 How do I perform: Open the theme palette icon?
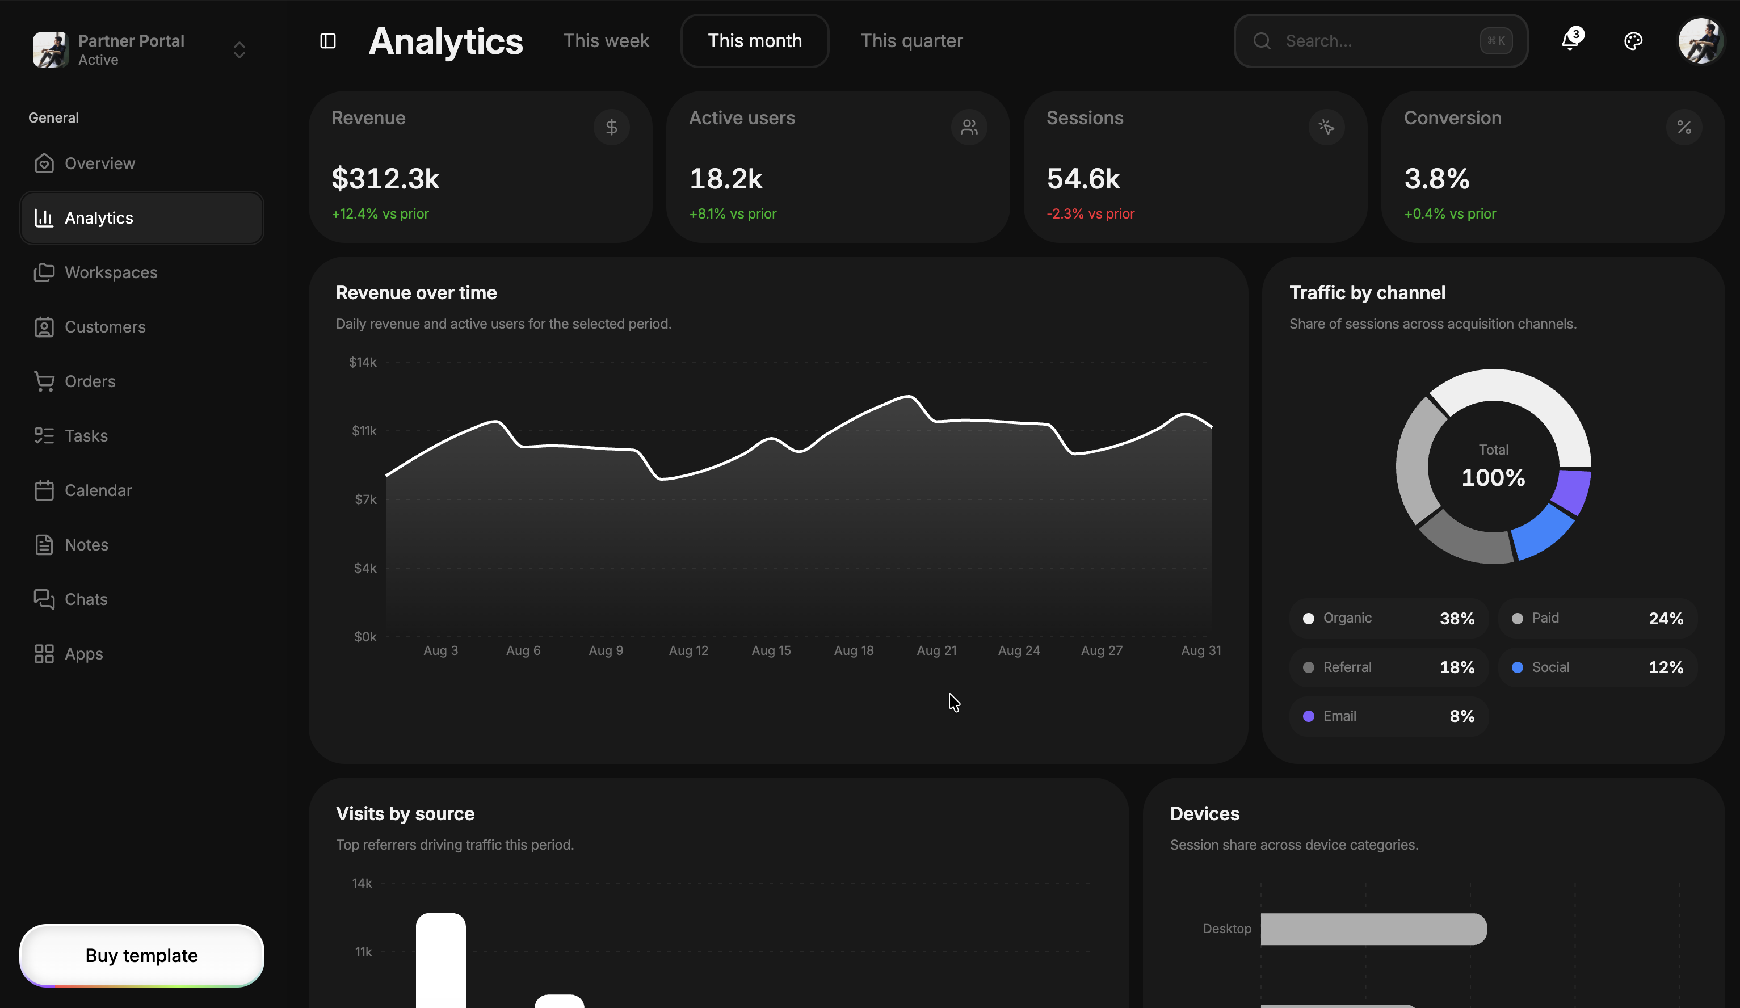tap(1633, 41)
